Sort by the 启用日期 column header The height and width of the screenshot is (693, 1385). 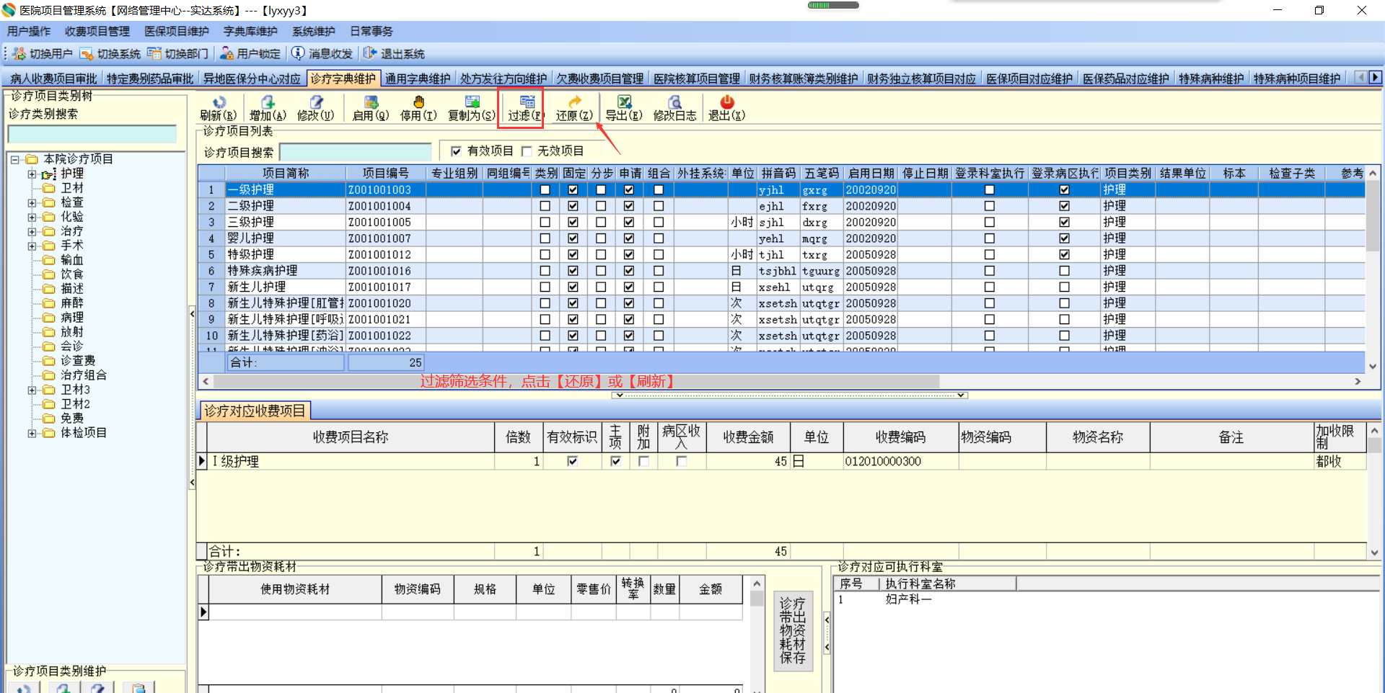click(x=871, y=174)
